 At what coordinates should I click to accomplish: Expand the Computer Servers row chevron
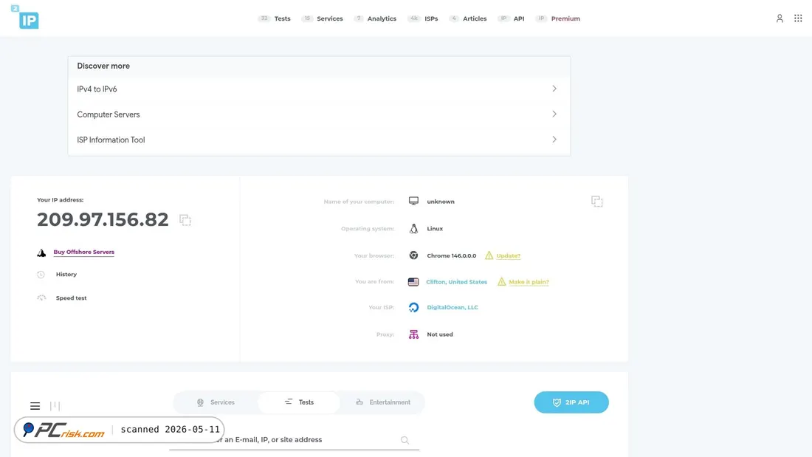[x=554, y=114]
